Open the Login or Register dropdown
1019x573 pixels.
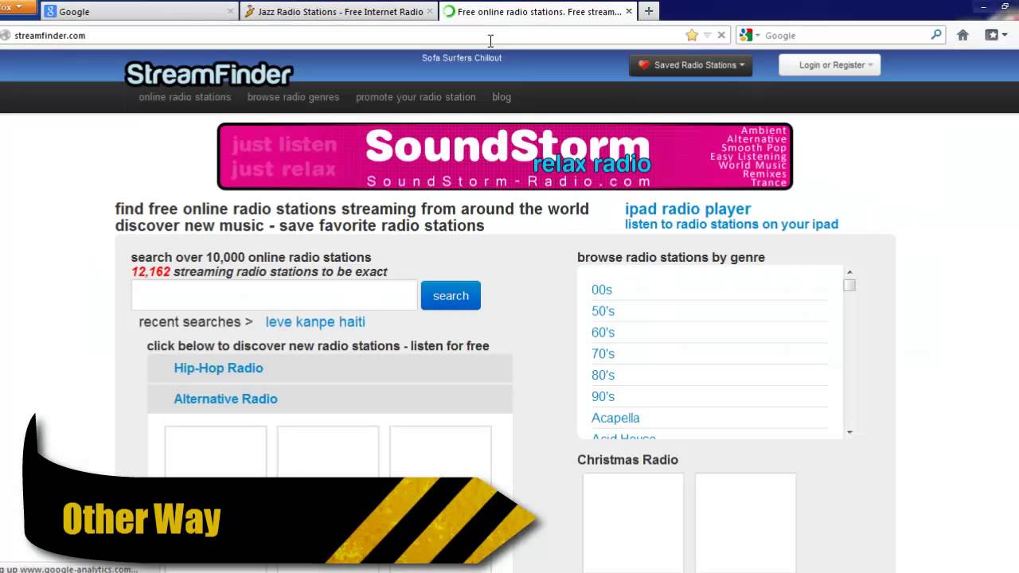click(830, 65)
